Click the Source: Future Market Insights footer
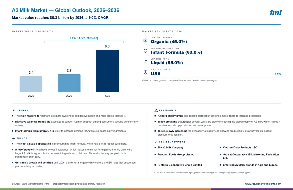 click(x=58, y=184)
